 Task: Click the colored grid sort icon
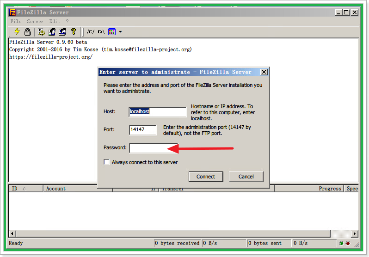112,32
